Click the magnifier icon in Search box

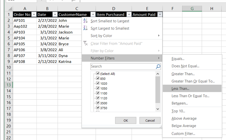[x=158, y=66]
